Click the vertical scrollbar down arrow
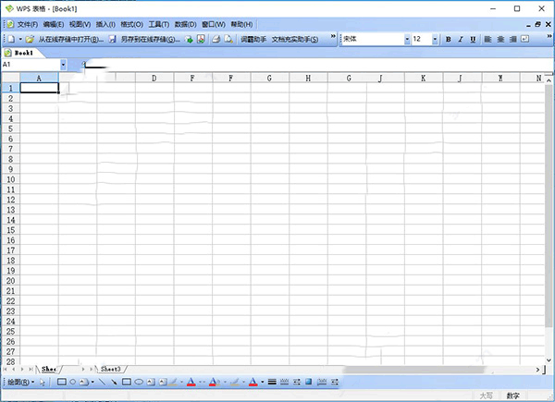 [x=549, y=360]
